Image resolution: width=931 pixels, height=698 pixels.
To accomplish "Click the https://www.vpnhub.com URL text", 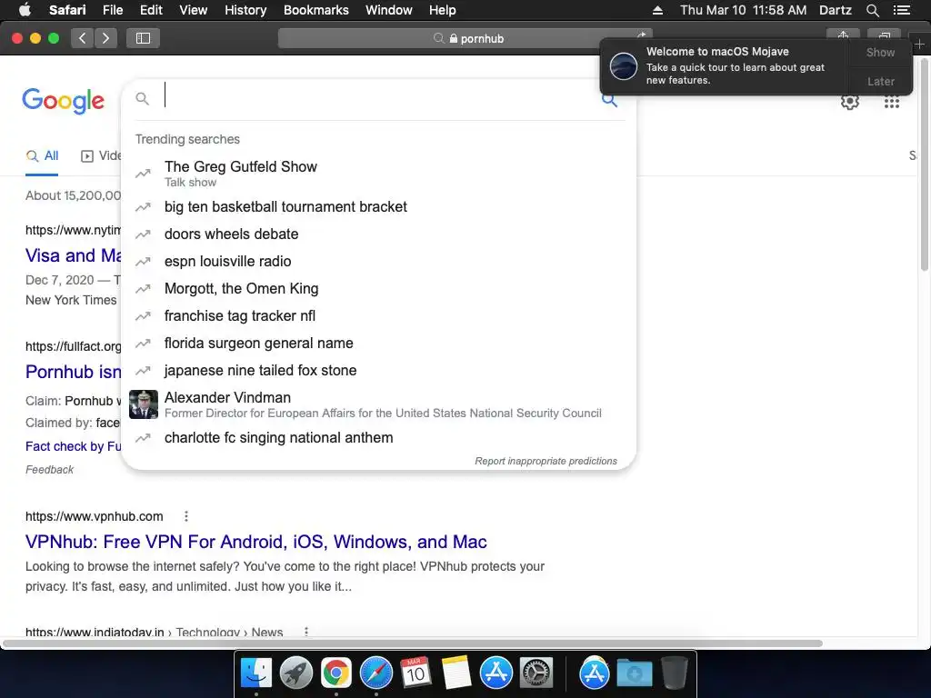I will point(94,516).
